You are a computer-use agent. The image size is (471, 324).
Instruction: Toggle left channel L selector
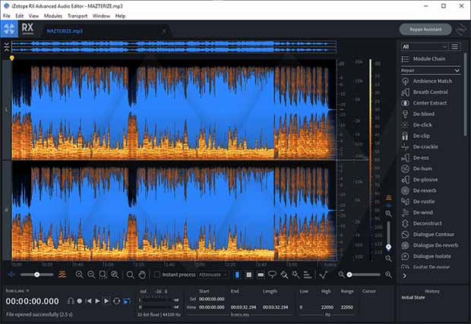pos(7,109)
